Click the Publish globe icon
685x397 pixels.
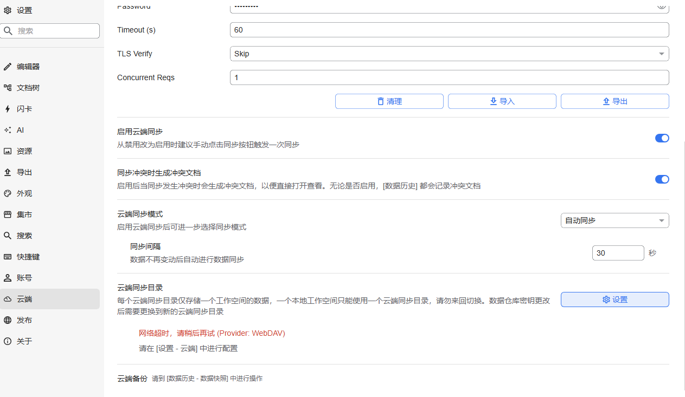click(x=8, y=320)
